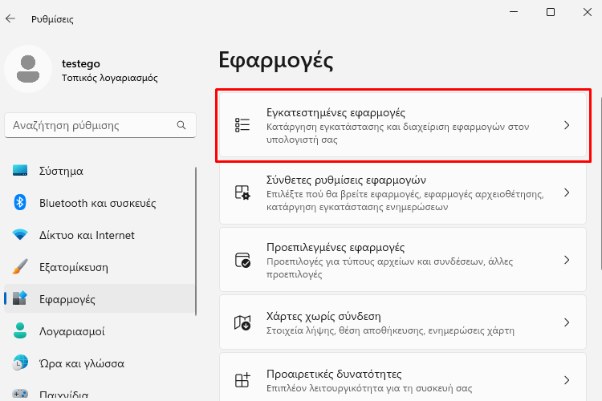Click the globe clock Ώρα και γλώσσα icon
This screenshot has width=602, height=401.
pyautogui.click(x=20, y=363)
